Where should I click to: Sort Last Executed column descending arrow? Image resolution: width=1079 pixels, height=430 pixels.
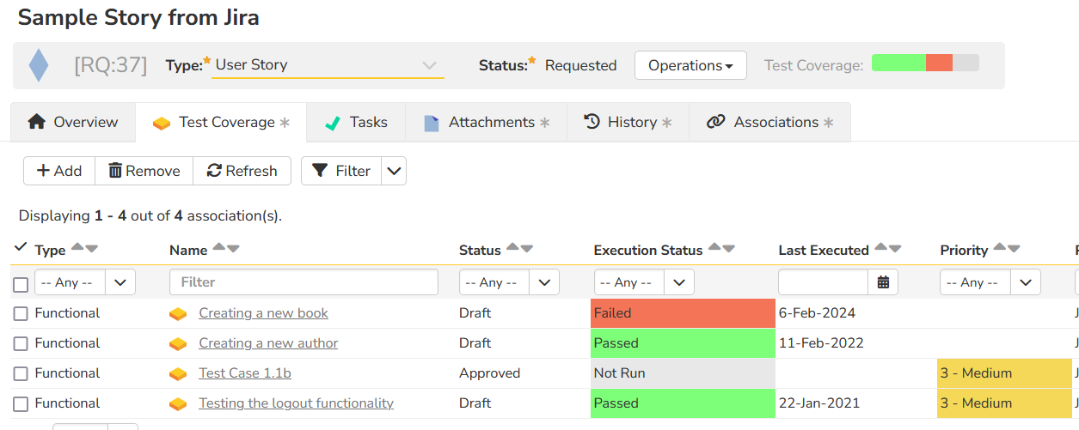pyautogui.click(x=895, y=249)
